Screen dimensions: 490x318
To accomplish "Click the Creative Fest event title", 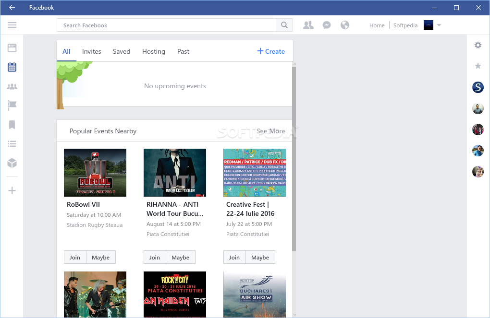I will click(250, 209).
